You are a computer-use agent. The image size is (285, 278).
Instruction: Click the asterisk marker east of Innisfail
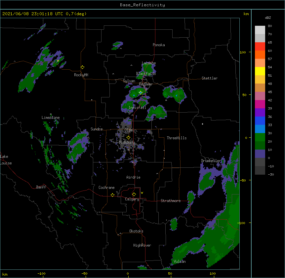pyautogui.click(x=166, y=100)
